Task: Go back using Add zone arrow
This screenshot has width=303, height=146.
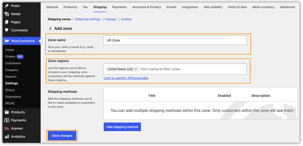Action: pyautogui.click(x=50, y=28)
